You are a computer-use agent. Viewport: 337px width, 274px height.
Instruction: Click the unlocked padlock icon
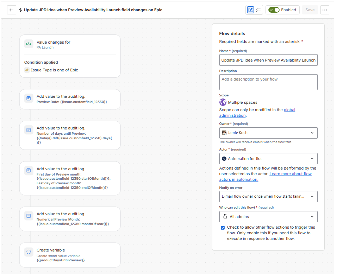pyautogui.click(x=225, y=216)
